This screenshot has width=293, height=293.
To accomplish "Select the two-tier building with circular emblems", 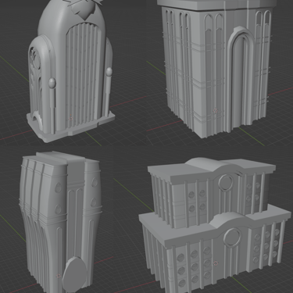I will 215,225.
